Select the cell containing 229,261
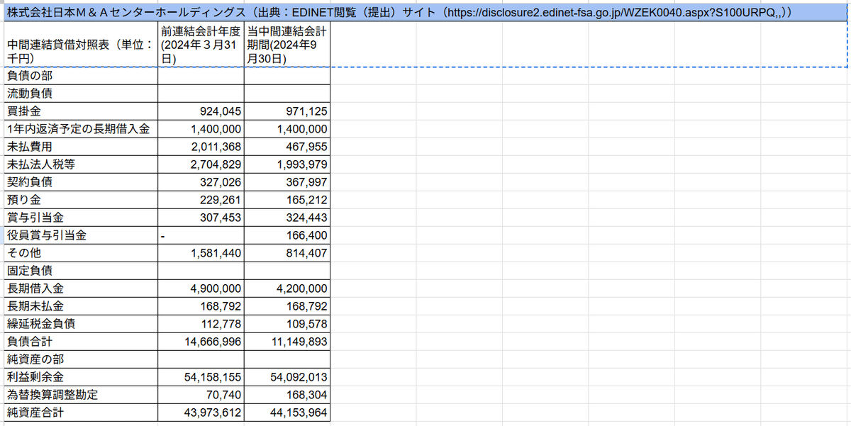Image resolution: width=851 pixels, height=426 pixels. click(201, 200)
